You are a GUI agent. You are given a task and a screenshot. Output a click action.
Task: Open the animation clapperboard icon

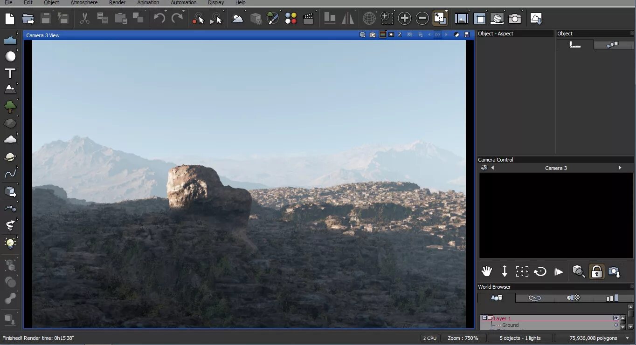point(308,19)
